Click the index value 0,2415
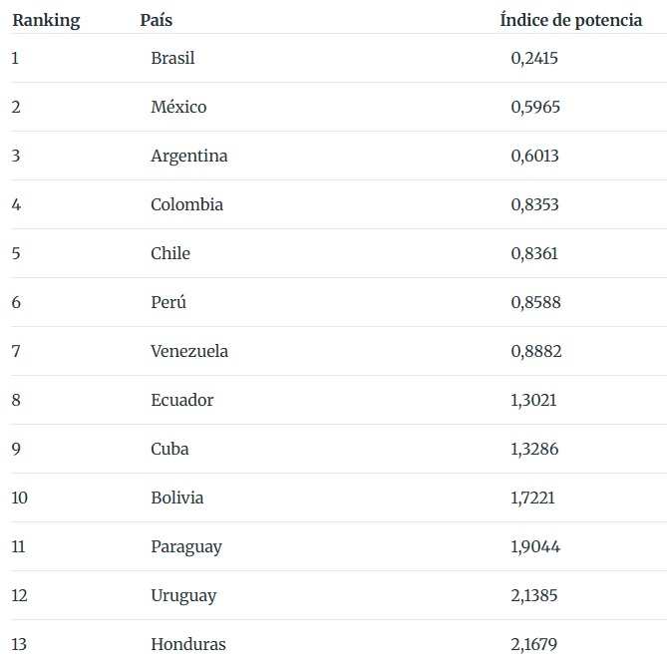Image resolution: width=667 pixels, height=667 pixels. coord(534,58)
